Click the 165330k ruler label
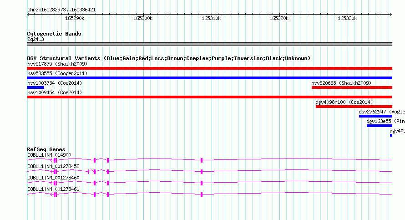Screen dimensions: 405x220 (x=347, y=18)
